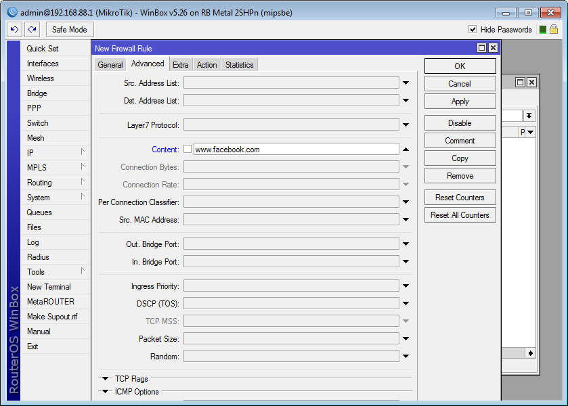Collapse the Content field with up arrow
Image resolution: width=568 pixels, height=406 pixels.
coord(406,150)
